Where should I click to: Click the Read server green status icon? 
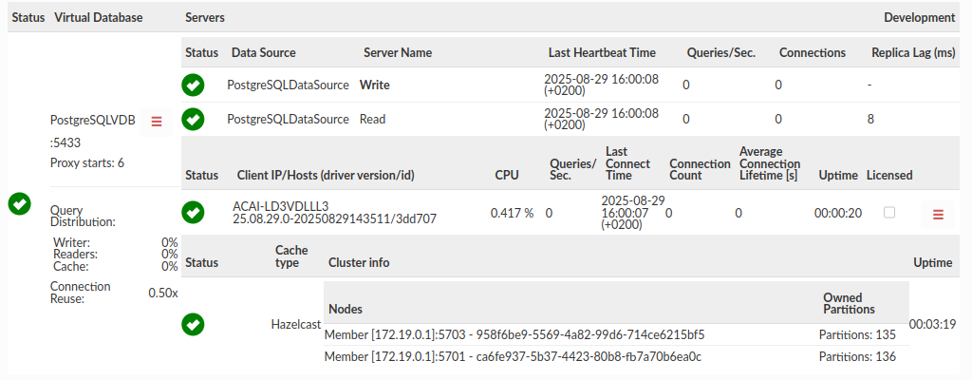click(x=193, y=120)
